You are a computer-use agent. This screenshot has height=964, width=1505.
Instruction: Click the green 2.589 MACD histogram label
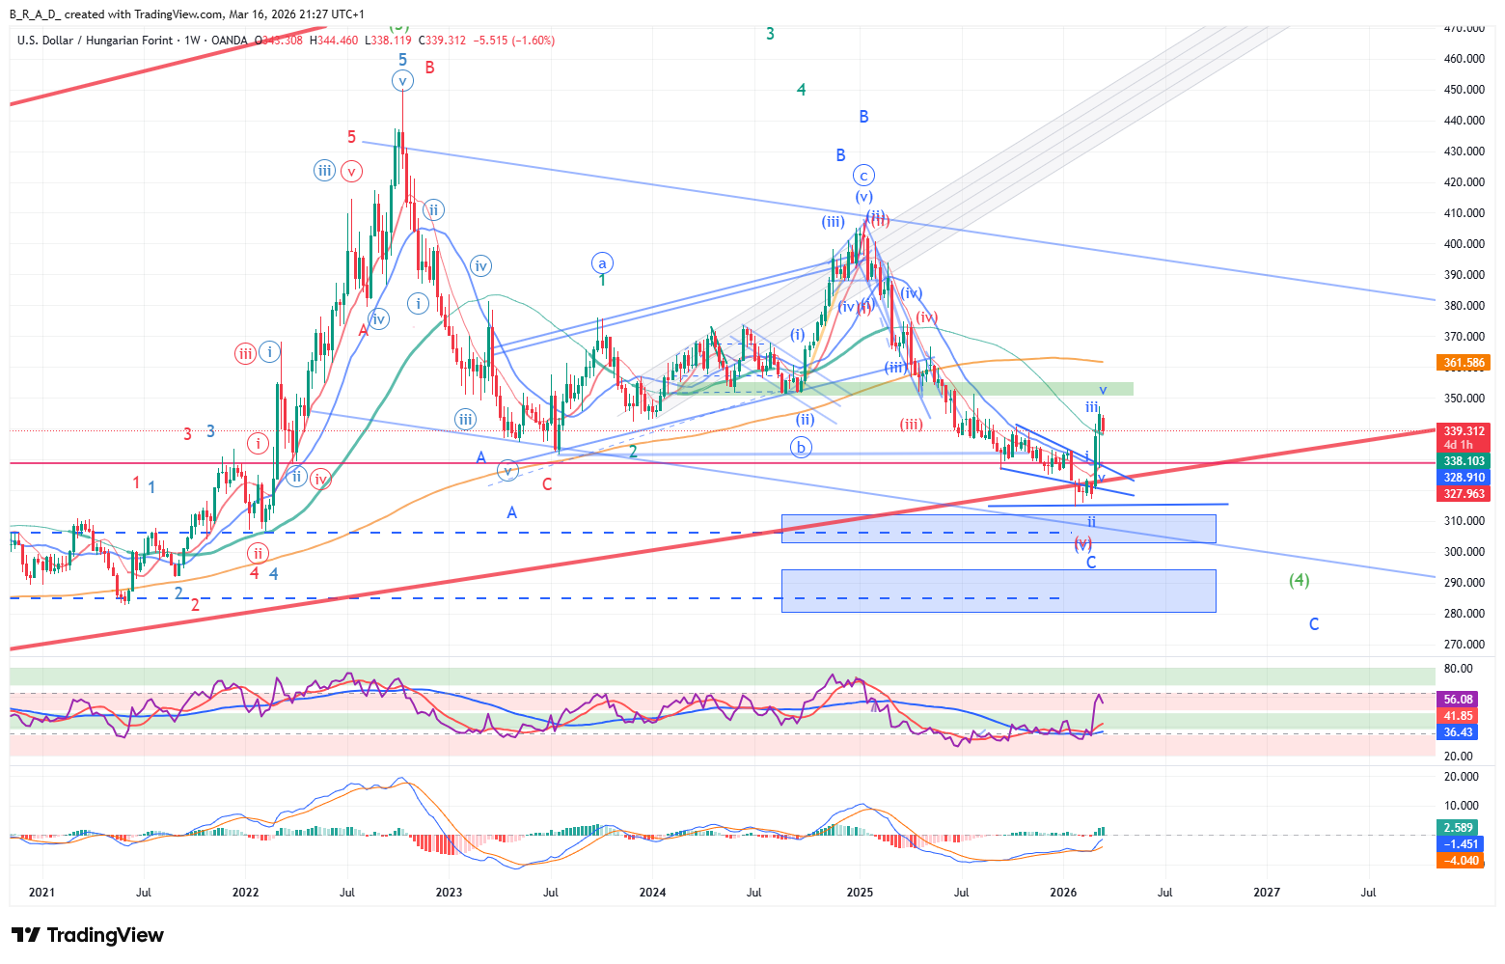1458,827
